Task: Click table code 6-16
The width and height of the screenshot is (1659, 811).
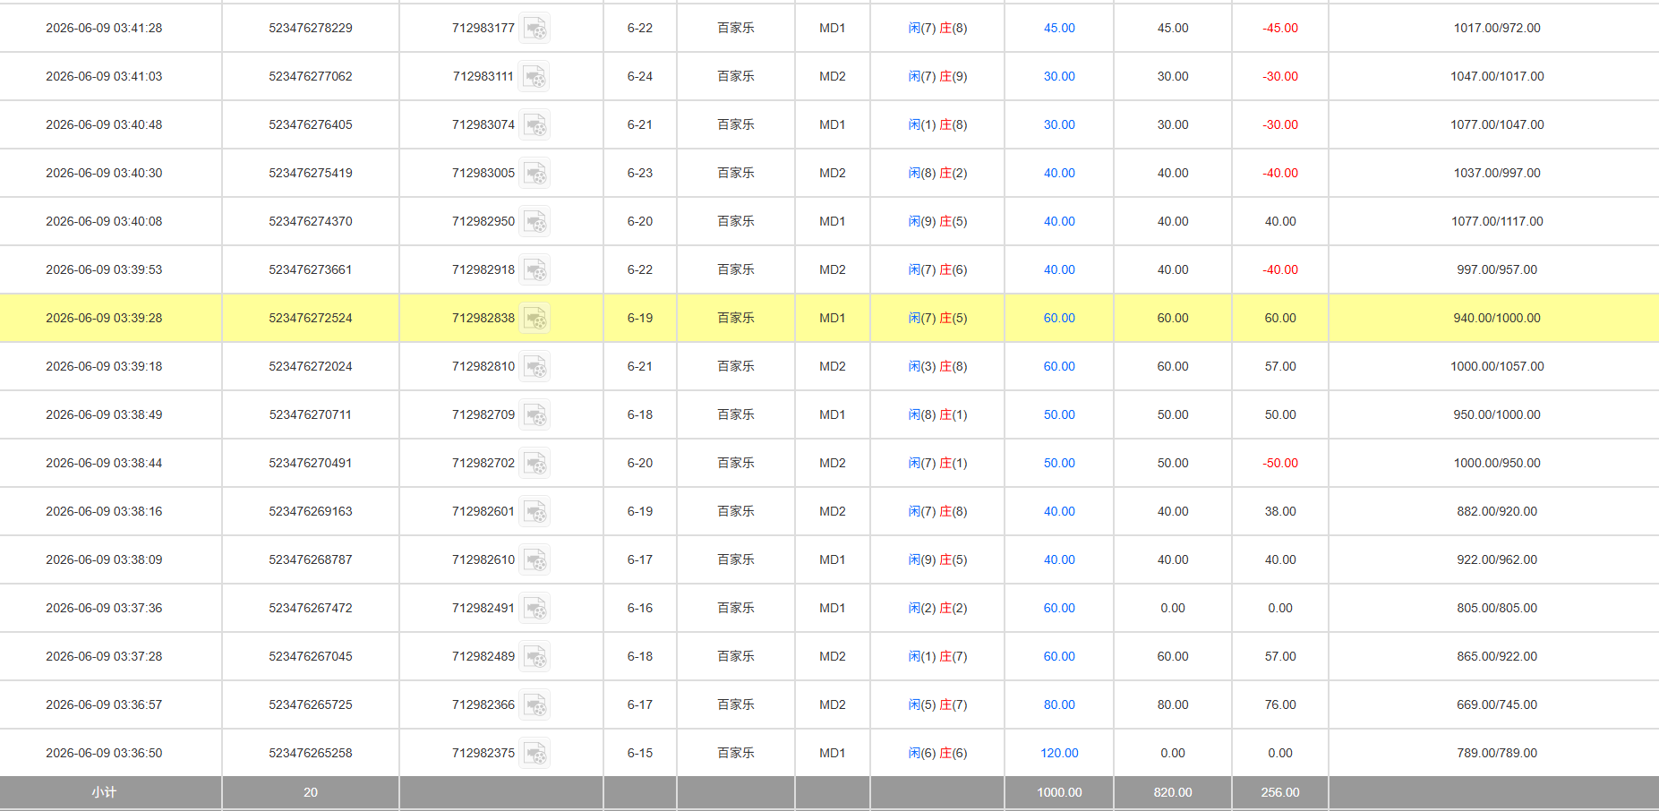Action: click(640, 608)
